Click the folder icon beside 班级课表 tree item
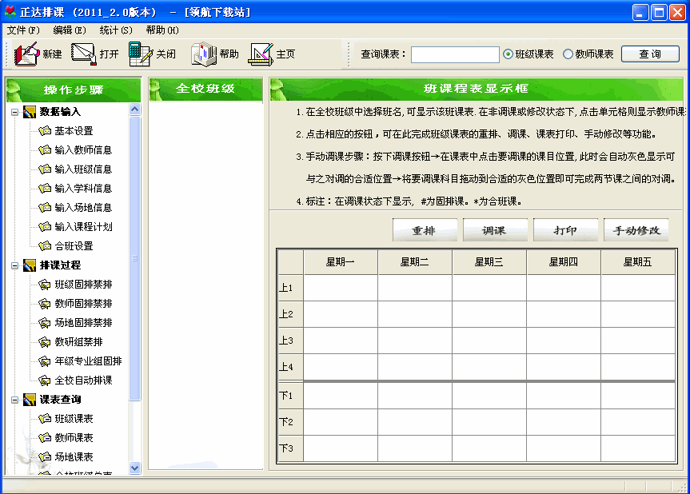Screen dimensions: 690x494 pos(45,419)
